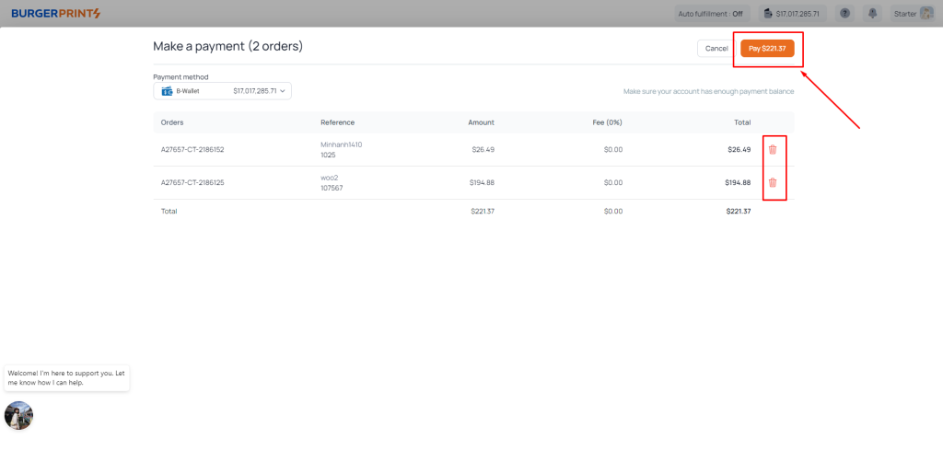943x450 pixels.
Task: Select order ID A27657-CT-2186125
Action: click(192, 182)
